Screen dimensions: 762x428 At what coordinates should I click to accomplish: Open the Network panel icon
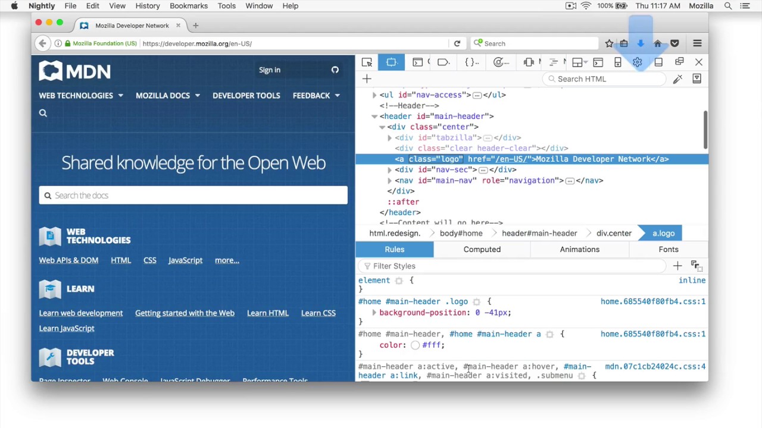tap(554, 62)
